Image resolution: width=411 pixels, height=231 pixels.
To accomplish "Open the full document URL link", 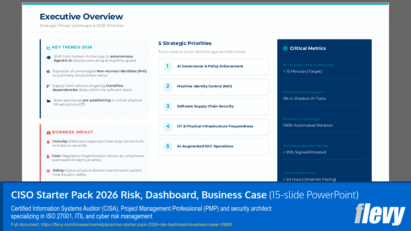I will click(136, 224).
